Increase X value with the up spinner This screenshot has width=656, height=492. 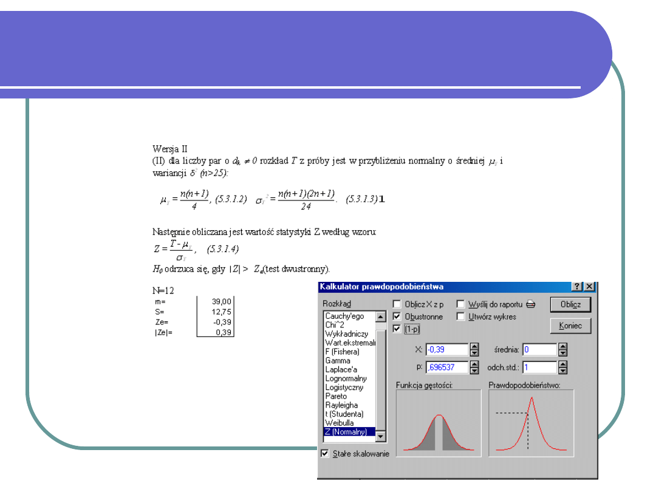[x=474, y=346]
